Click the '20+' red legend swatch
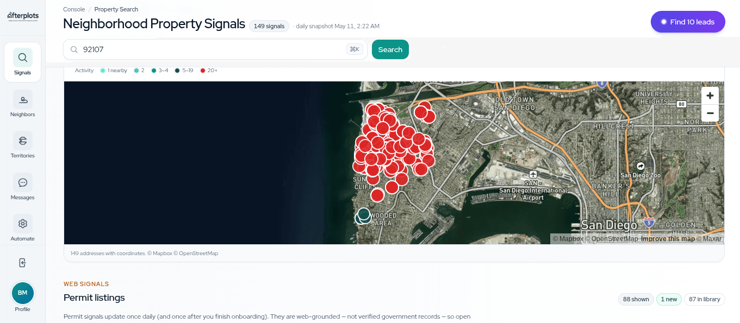The width and height of the screenshot is (740, 323). (x=203, y=71)
